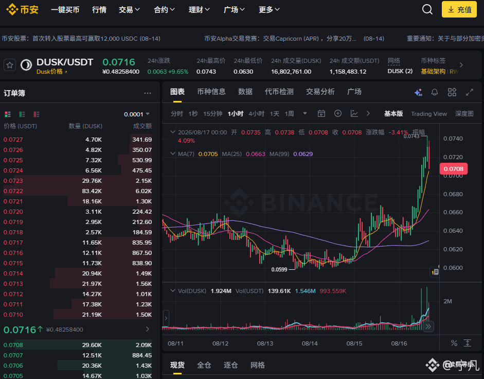Open the 交易 menu dropdown
Image resolution: width=484 pixels, height=379 pixels.
click(129, 10)
